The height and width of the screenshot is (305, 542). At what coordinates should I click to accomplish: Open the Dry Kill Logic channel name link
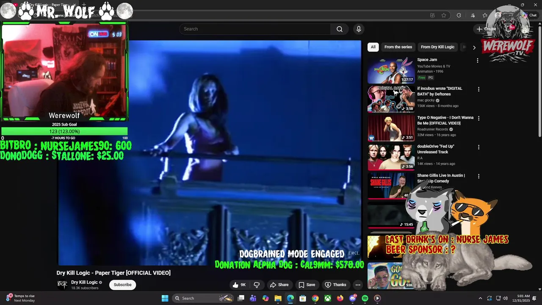pos(84,282)
